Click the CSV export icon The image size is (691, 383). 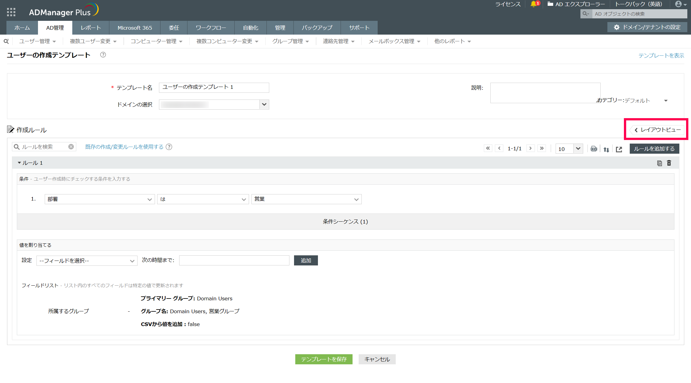(594, 149)
